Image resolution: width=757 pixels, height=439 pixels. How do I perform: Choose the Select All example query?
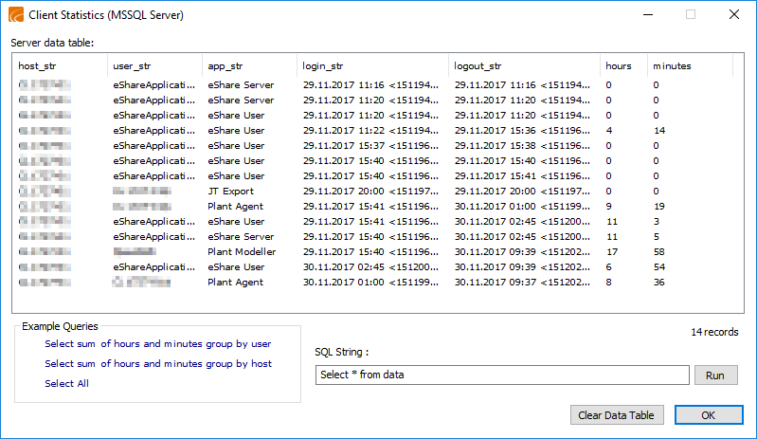click(66, 384)
